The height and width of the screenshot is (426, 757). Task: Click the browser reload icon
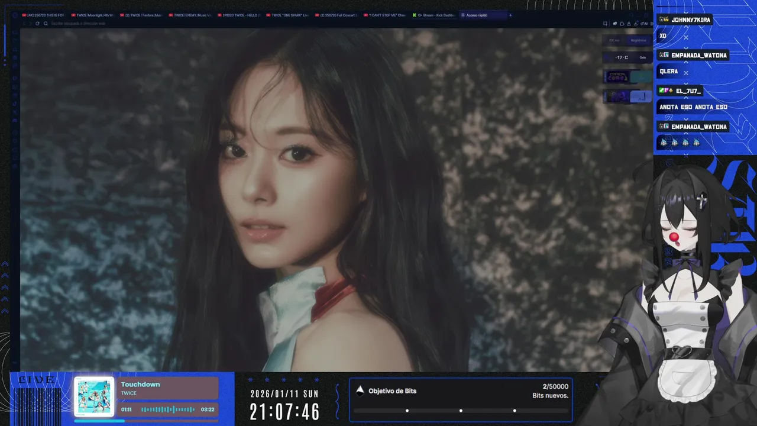pyautogui.click(x=37, y=24)
